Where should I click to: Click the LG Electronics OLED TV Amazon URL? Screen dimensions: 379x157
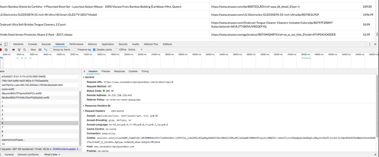point(265,15)
